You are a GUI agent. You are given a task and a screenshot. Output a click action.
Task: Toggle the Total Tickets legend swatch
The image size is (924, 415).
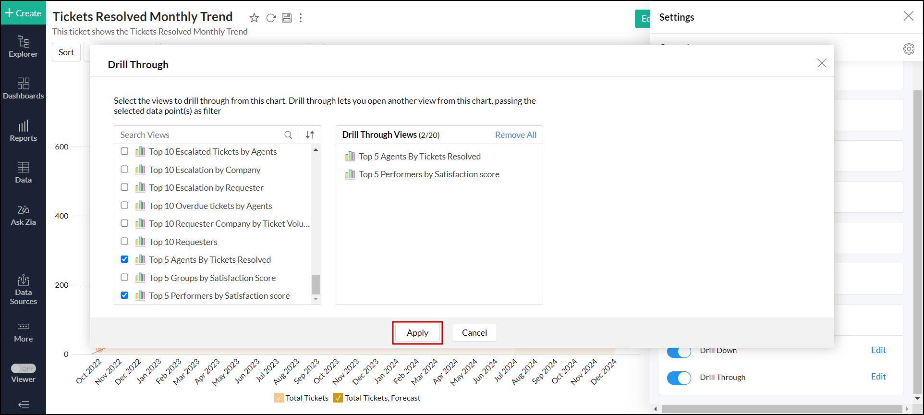click(x=279, y=398)
